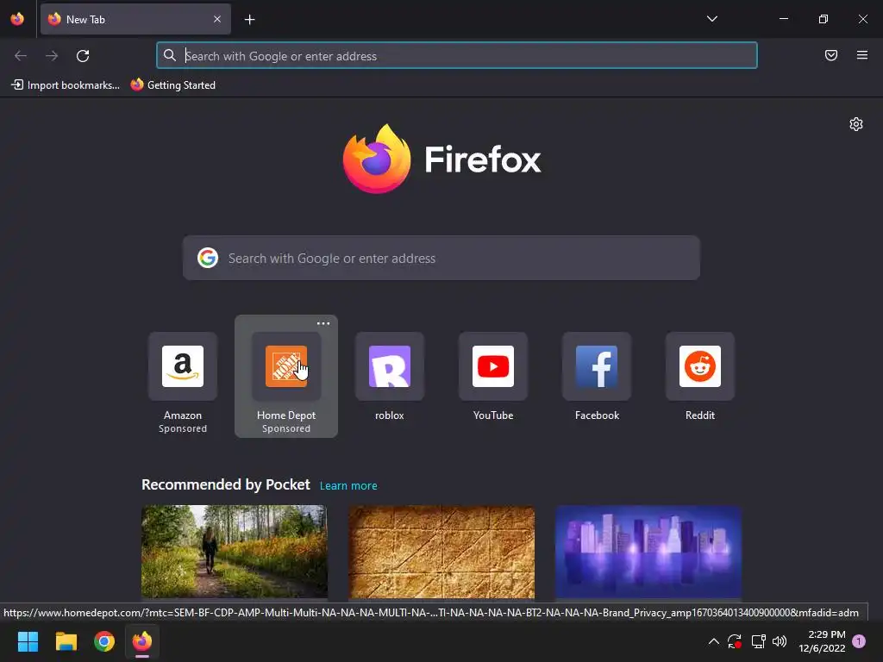This screenshot has width=883, height=662.
Task: Open Home Depot tile three-dot menu
Action: [x=323, y=324]
